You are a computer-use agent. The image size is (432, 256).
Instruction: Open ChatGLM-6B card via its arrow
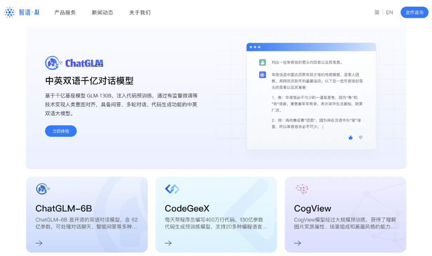point(39,243)
